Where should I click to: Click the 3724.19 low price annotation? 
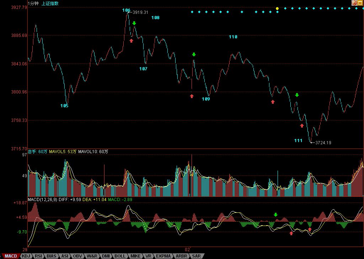323,143
